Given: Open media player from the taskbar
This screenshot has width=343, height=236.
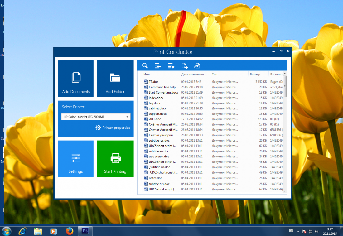Looking at the screenshot, I should pos(54,231).
